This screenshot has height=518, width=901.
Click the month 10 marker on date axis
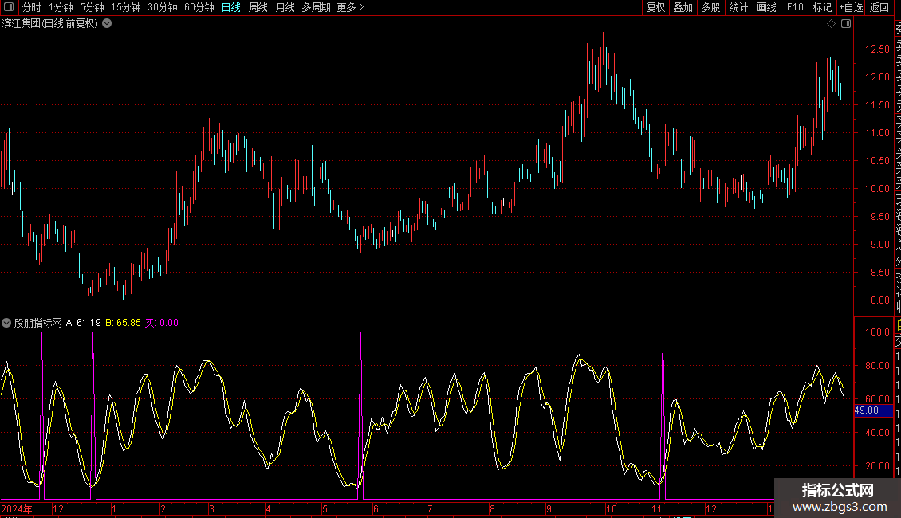(612, 508)
